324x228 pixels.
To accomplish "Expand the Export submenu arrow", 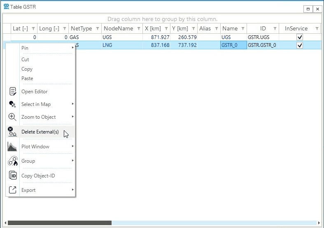I will [73, 190].
